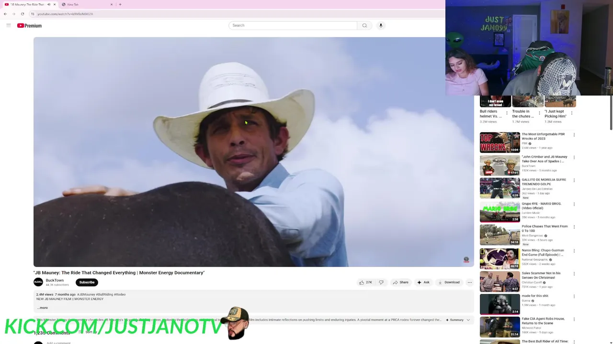
Task: Expand the comments Summary chevron
Action: click(468, 320)
